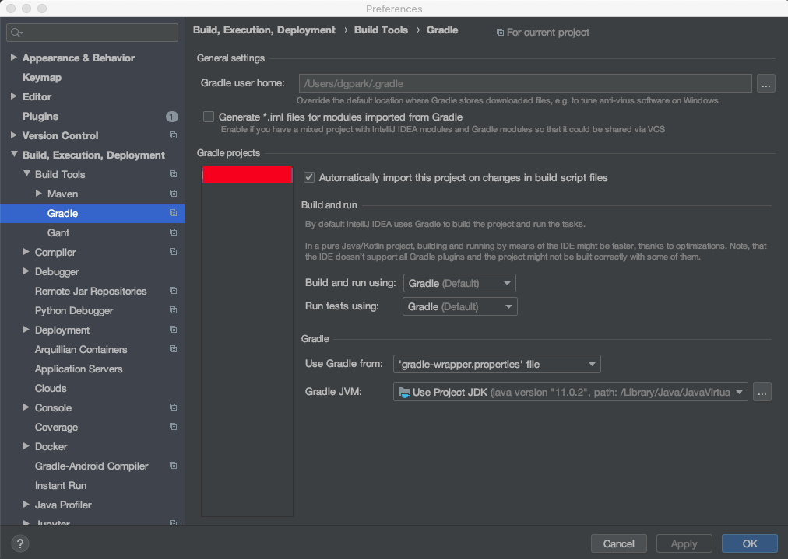The image size is (788, 559).
Task: Select Gant under Build Tools
Action: point(58,232)
